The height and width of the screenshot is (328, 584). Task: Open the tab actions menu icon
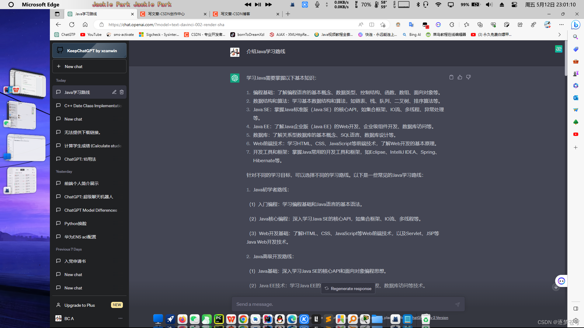tap(57, 14)
